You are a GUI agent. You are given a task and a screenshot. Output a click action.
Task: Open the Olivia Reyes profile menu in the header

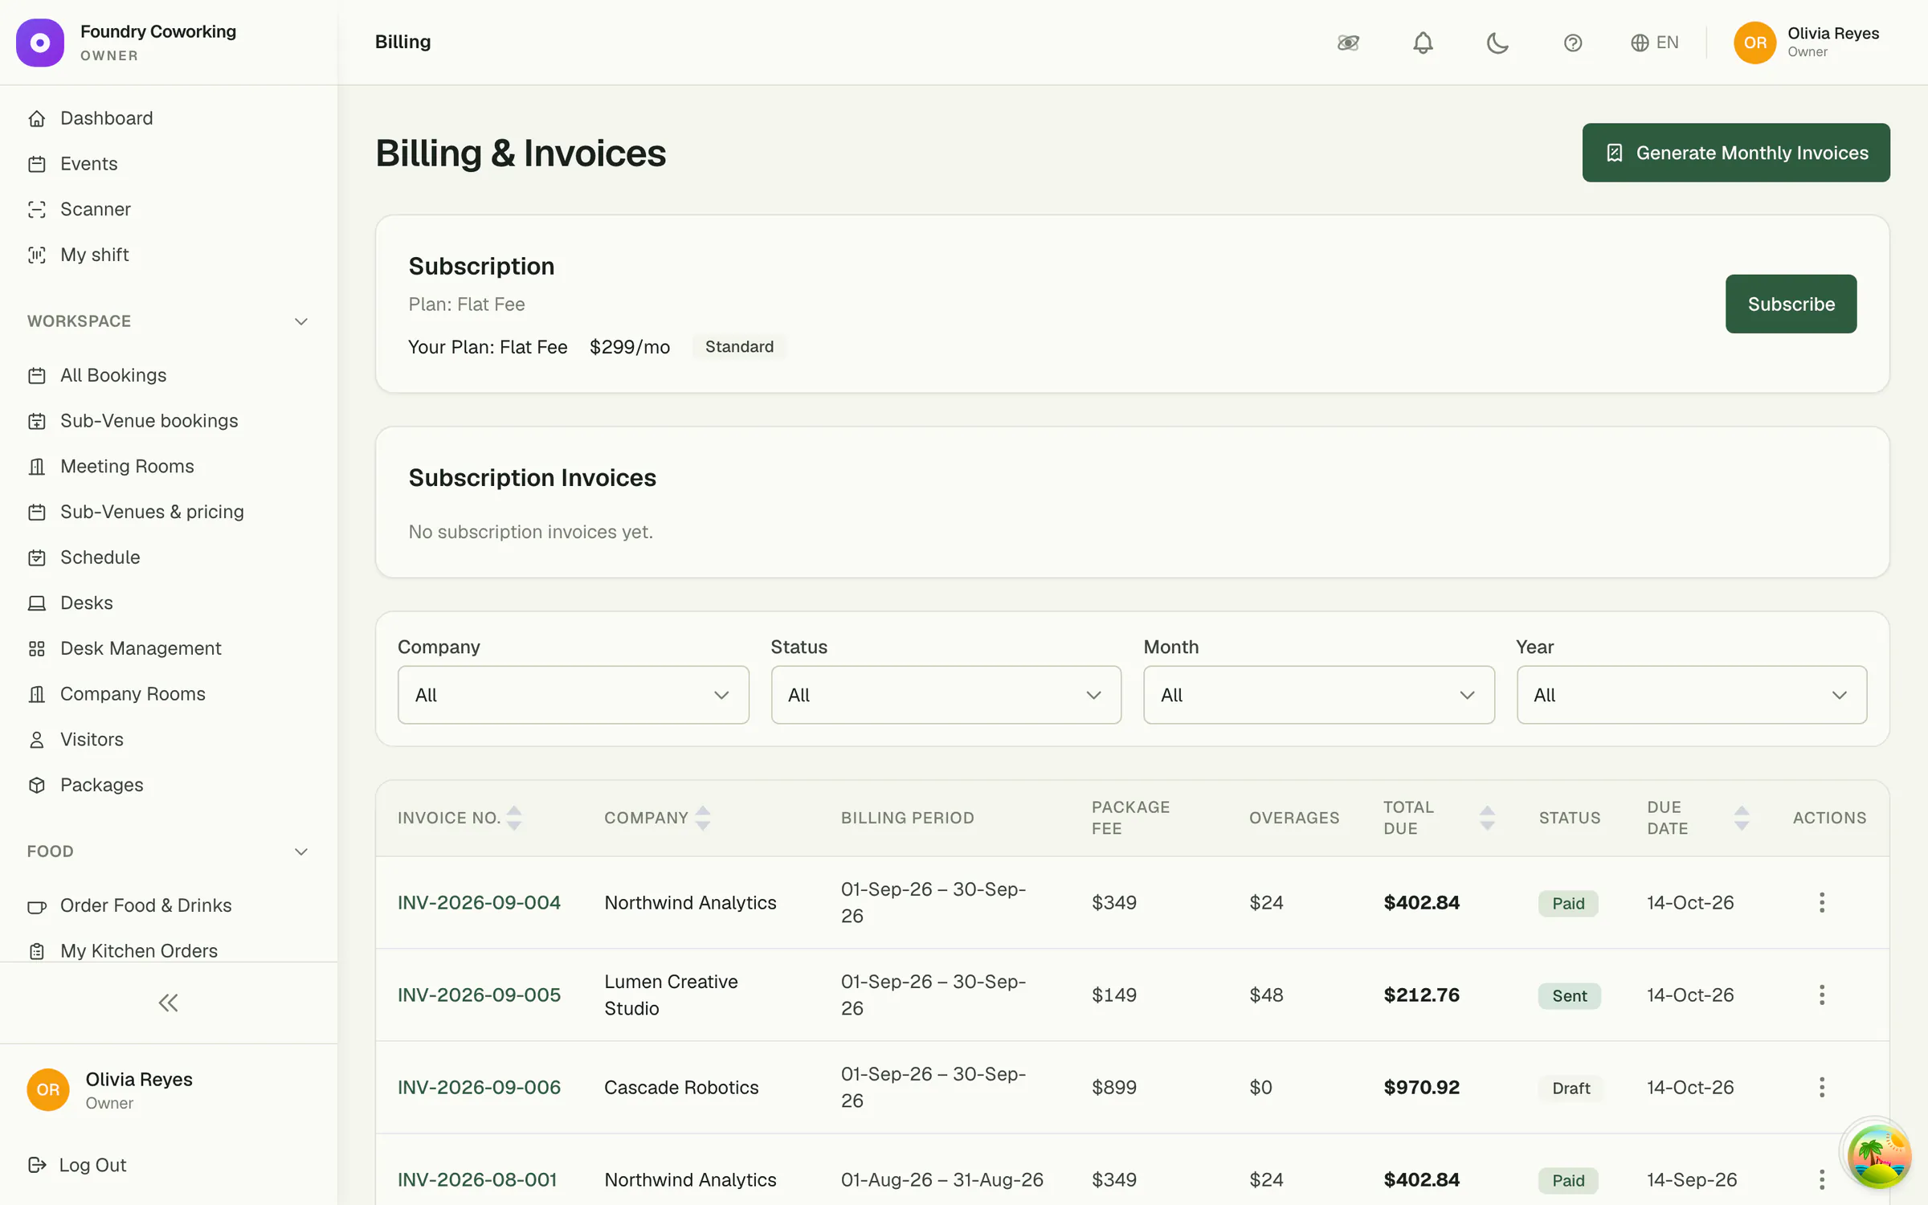click(1807, 43)
